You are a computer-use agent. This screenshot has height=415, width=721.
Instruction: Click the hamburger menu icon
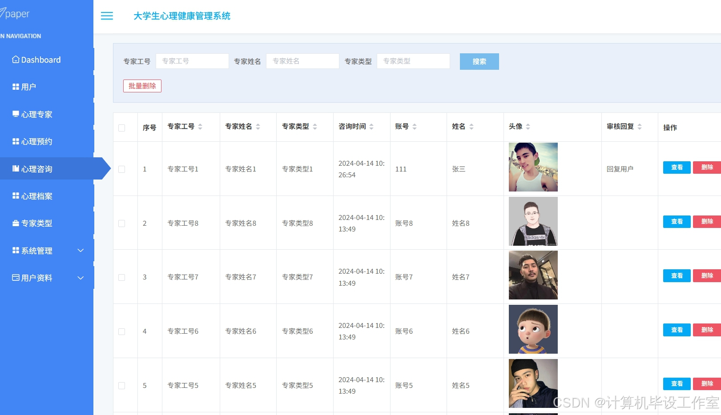coord(107,16)
